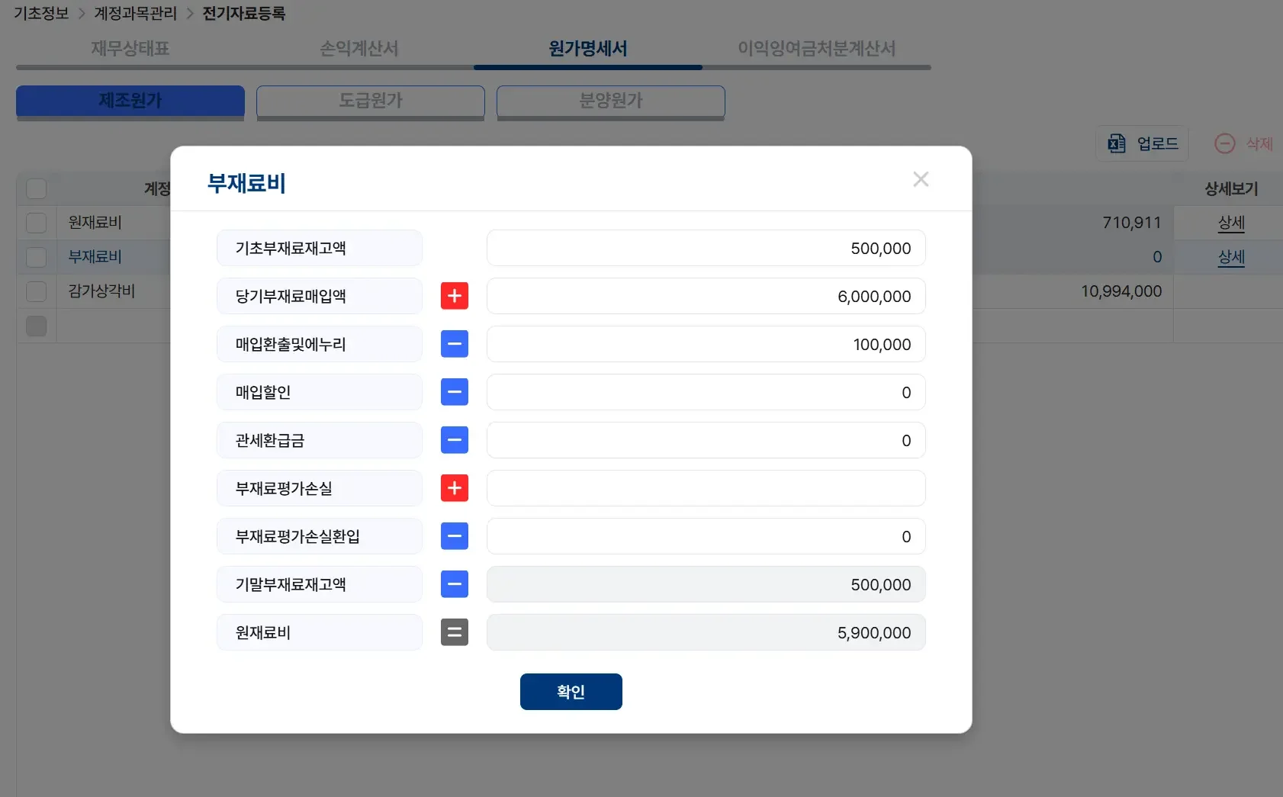Open 상세 details for 원재료비
Viewport: 1283px width, 797px height.
pos(1232,223)
